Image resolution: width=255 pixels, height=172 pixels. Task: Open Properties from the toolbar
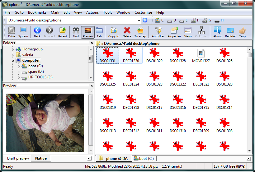(174, 32)
